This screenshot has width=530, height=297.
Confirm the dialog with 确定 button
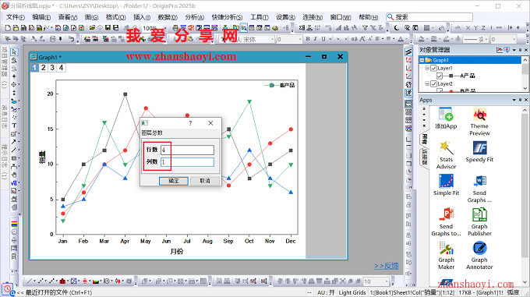pos(174,181)
